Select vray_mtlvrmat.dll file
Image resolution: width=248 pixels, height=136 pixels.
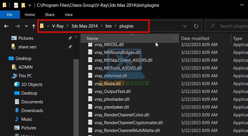tap(111, 76)
